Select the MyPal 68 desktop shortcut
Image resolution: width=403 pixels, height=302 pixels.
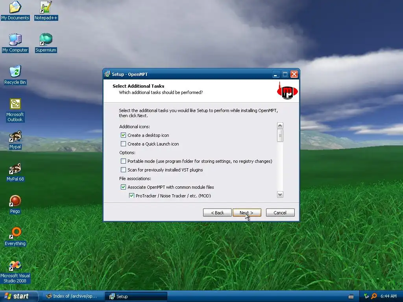pyautogui.click(x=15, y=172)
